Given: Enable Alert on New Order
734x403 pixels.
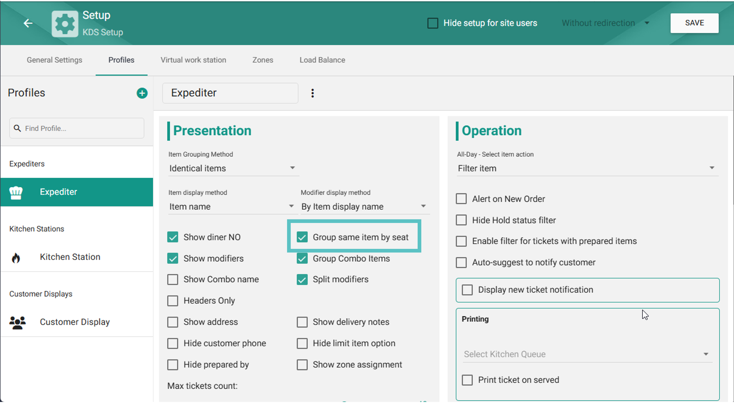Looking at the screenshot, I should (x=461, y=199).
